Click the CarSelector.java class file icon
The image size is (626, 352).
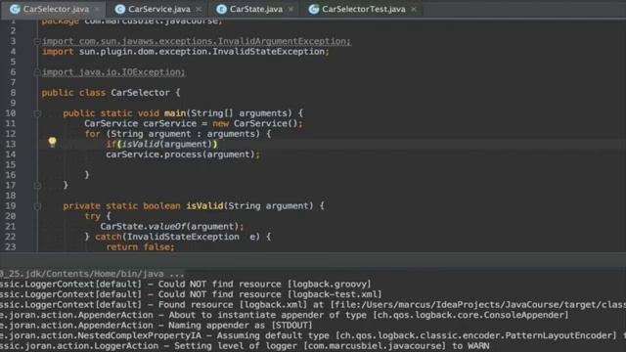tap(16, 9)
